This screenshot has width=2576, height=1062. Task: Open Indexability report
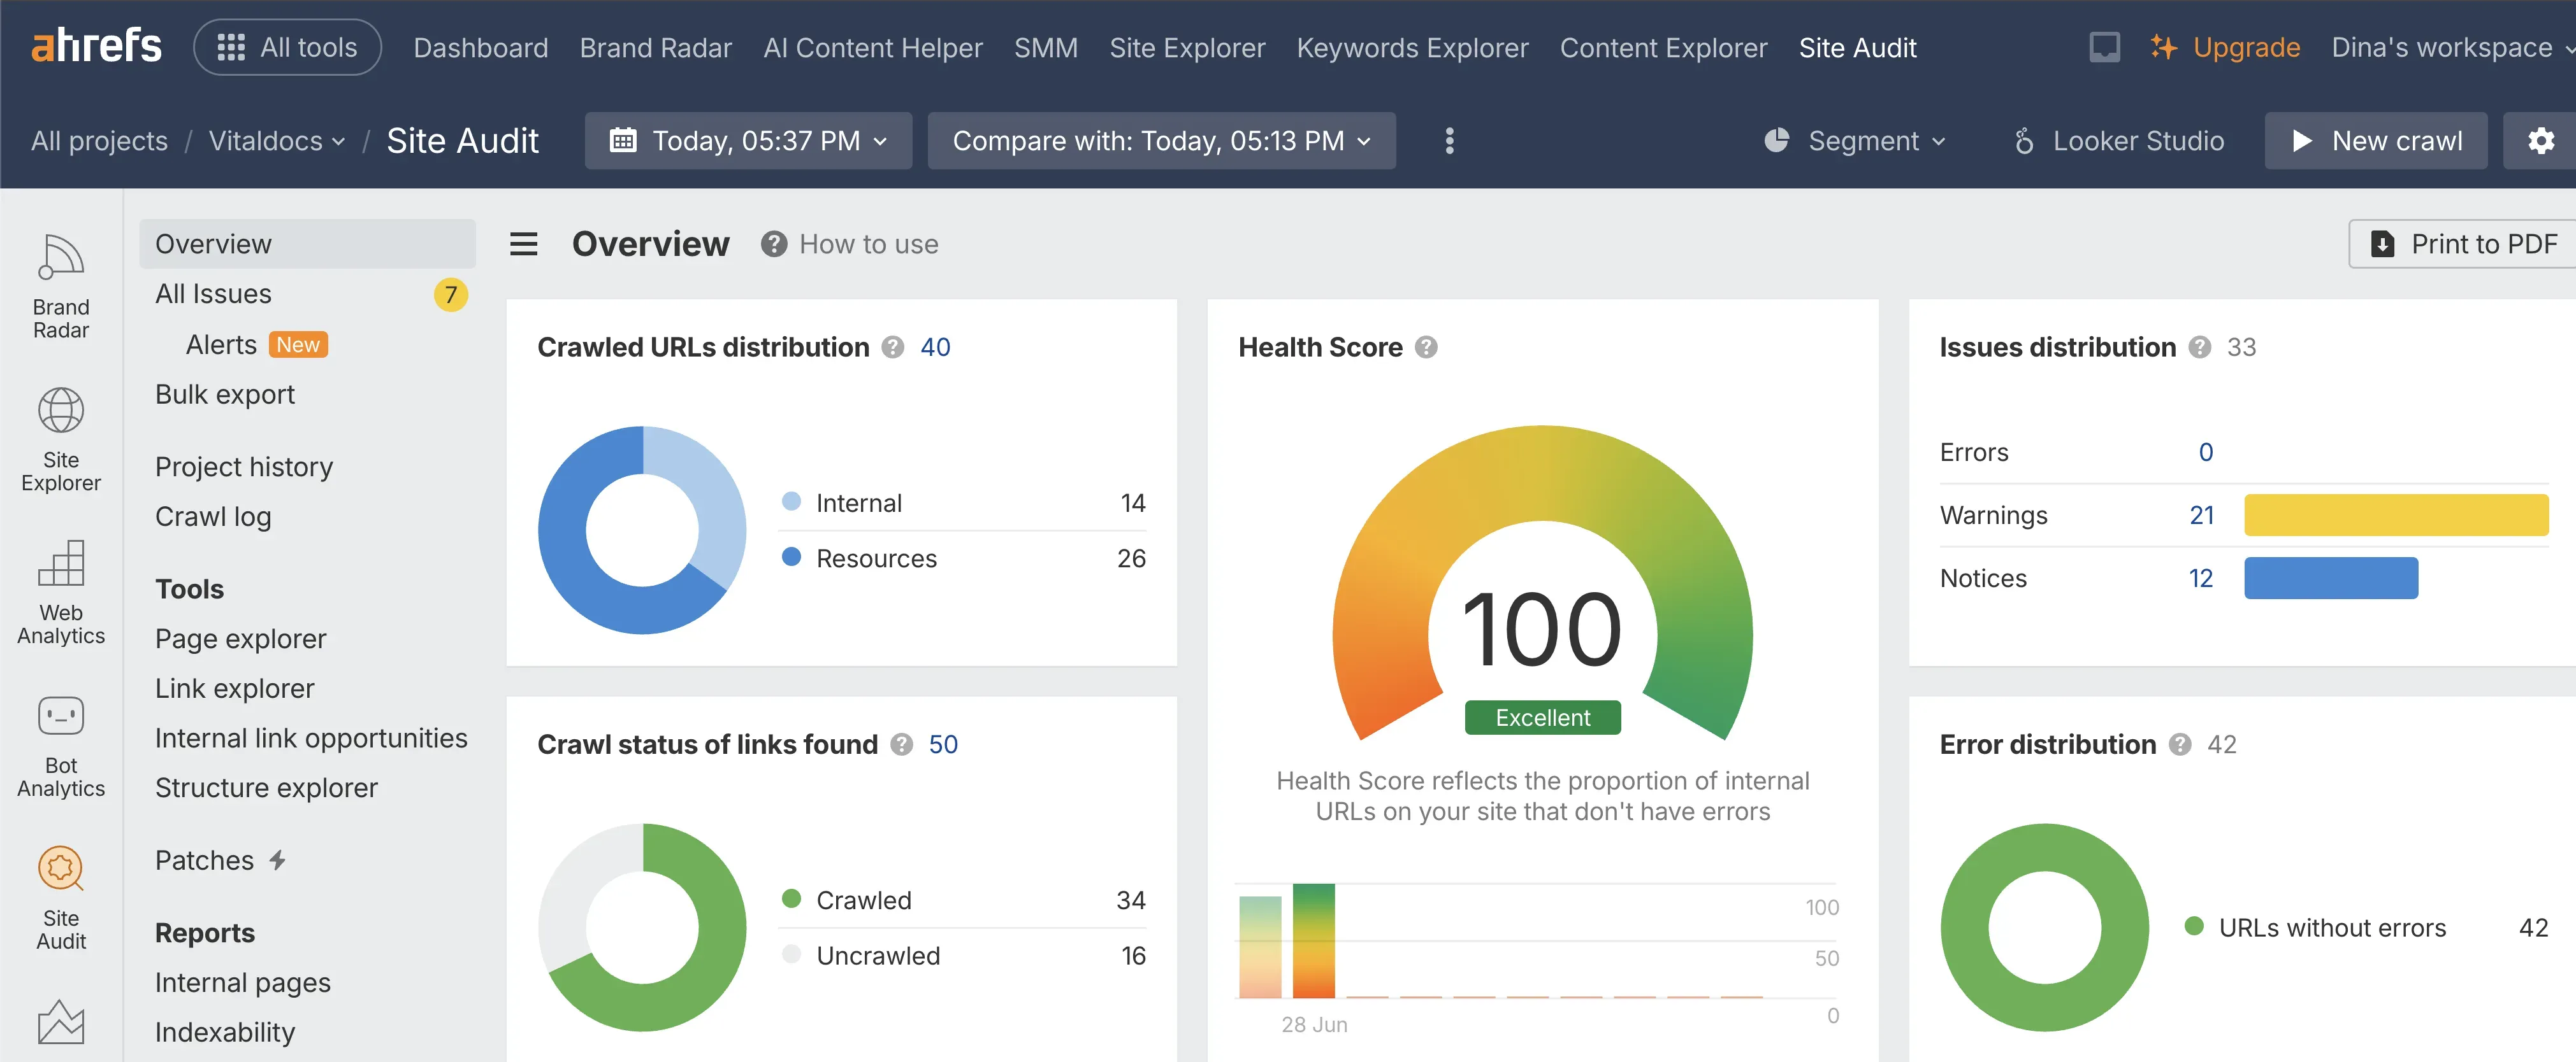click(225, 1032)
